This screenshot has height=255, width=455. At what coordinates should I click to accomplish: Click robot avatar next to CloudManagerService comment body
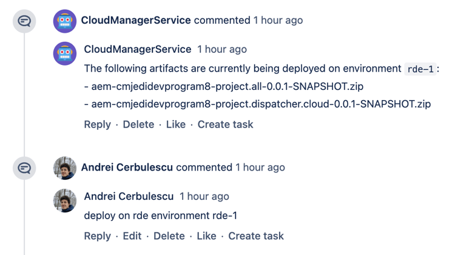[65, 53]
